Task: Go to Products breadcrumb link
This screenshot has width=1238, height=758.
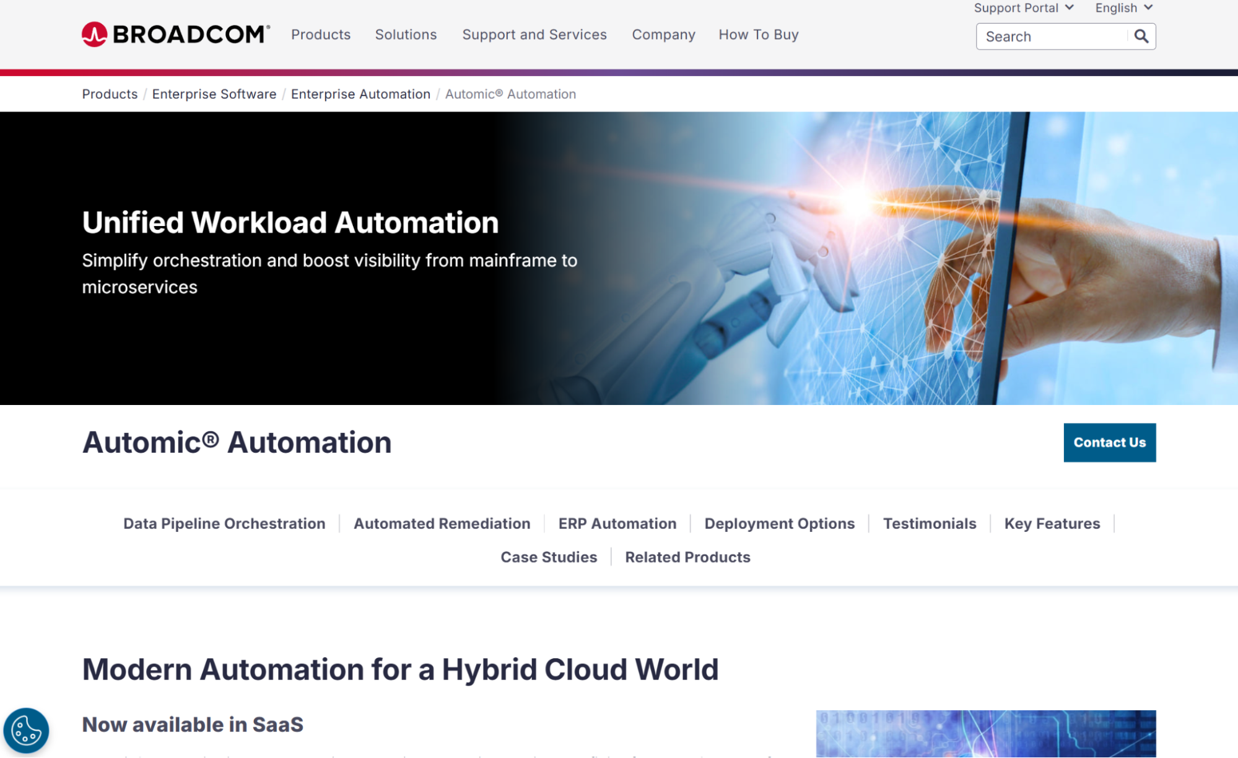Action: 110,94
